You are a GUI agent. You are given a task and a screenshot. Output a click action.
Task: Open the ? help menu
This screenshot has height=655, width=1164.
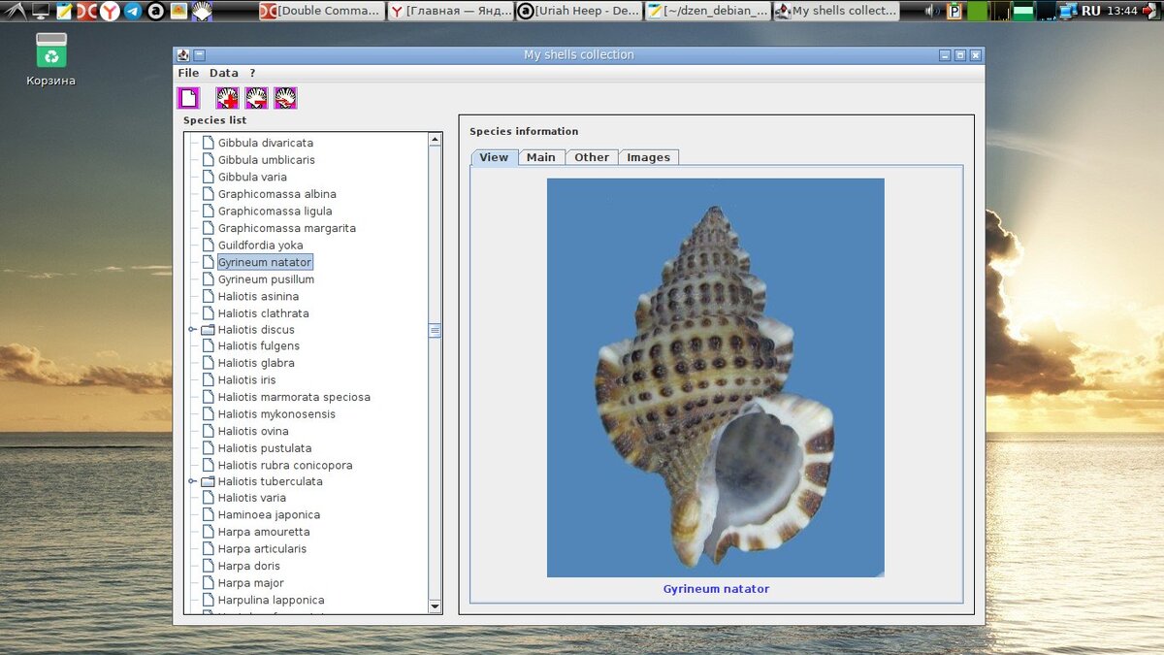pos(252,73)
